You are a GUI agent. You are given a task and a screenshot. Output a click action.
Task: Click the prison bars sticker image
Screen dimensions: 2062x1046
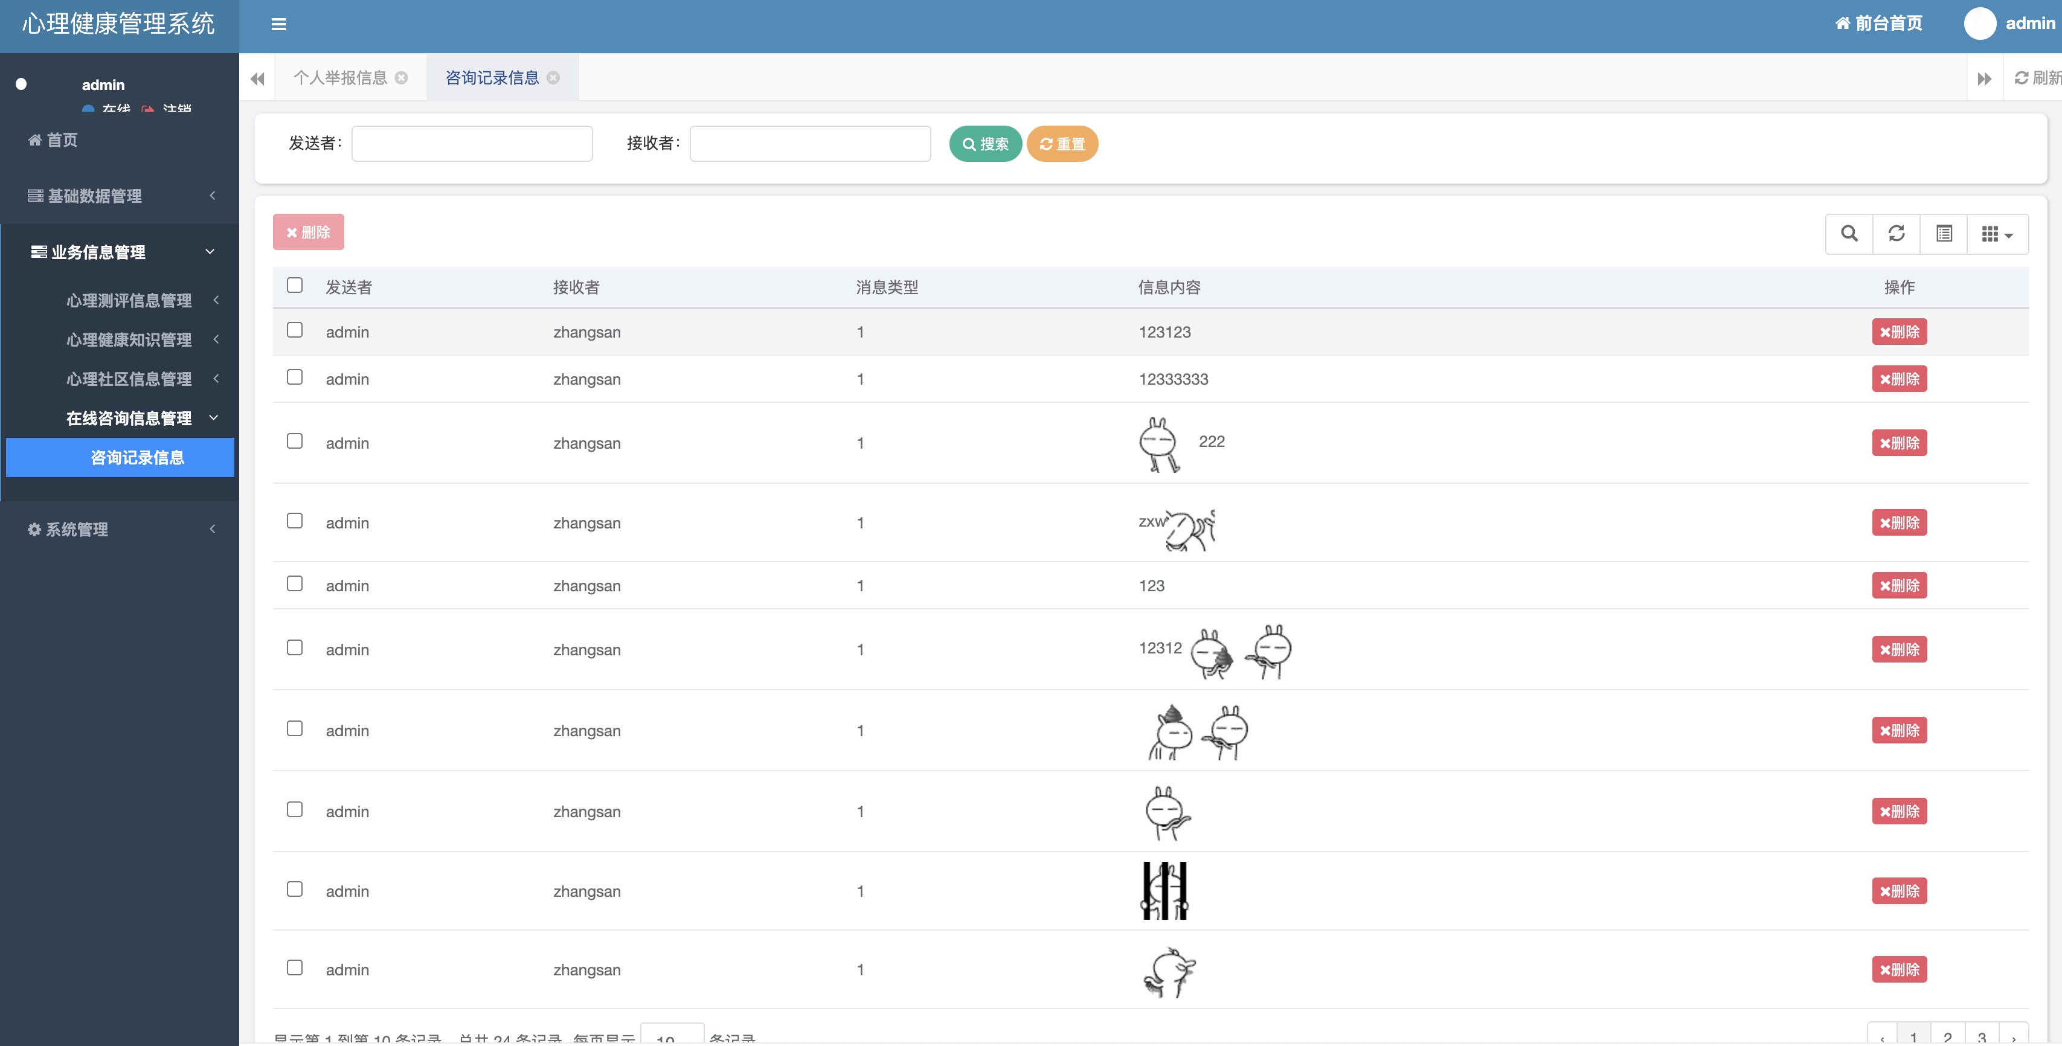coord(1164,891)
